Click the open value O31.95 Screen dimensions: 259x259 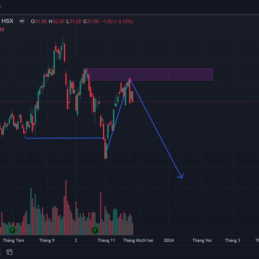pos(39,21)
